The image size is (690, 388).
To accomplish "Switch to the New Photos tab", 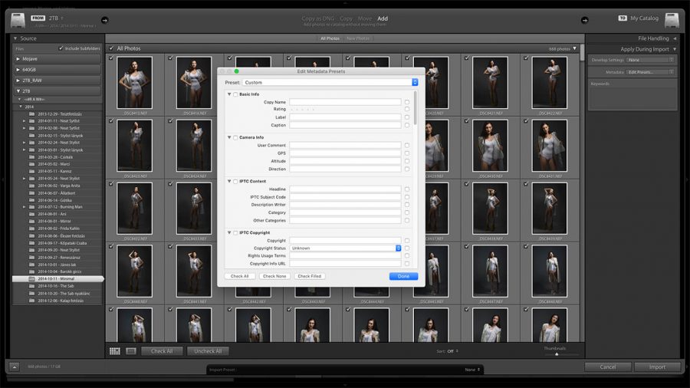I will (357, 38).
